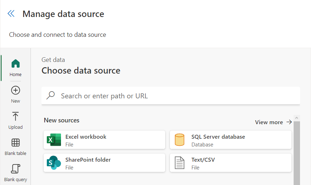Screen dimensions: 311x185
Task: Click the search magnifier icon
Action: (x=51, y=96)
